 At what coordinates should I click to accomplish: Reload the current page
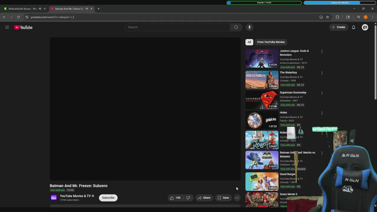click(18, 17)
